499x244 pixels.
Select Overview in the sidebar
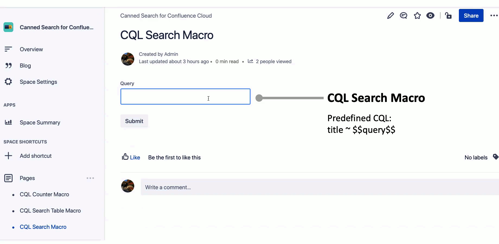pos(31,49)
